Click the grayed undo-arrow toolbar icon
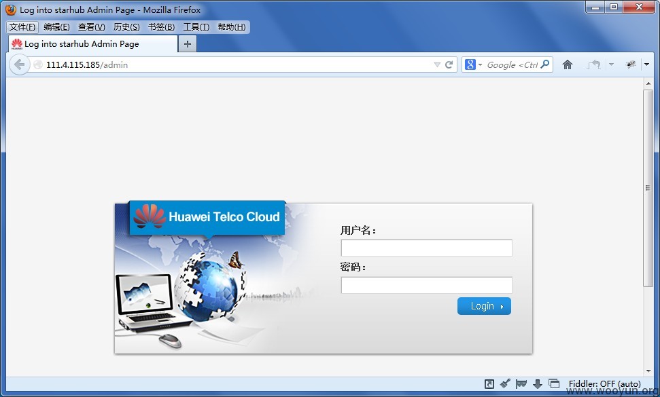Image resolution: width=660 pixels, height=397 pixels. [594, 64]
